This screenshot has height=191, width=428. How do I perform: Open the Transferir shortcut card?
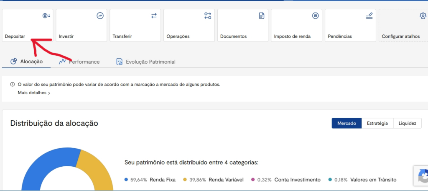(x=135, y=26)
